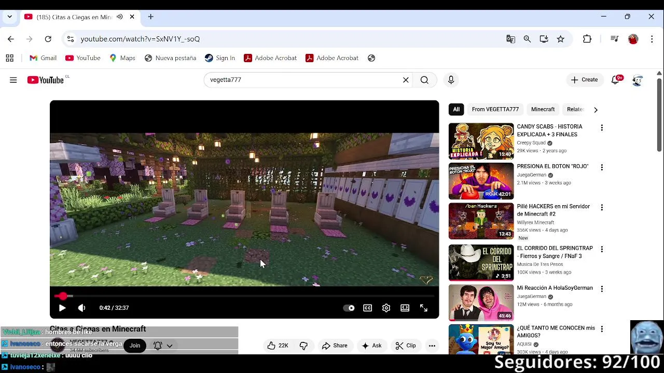Open the tab search dropdown arrow
Viewport: 664px width, 373px height.
9,17
